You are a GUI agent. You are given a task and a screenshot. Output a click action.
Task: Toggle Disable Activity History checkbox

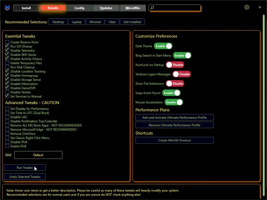coord(7,59)
